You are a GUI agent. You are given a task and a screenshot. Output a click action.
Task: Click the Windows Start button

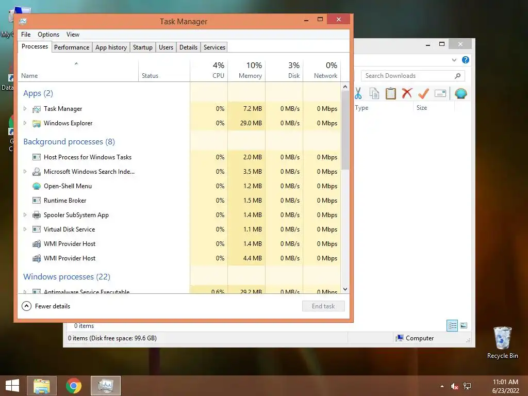pos(12,386)
